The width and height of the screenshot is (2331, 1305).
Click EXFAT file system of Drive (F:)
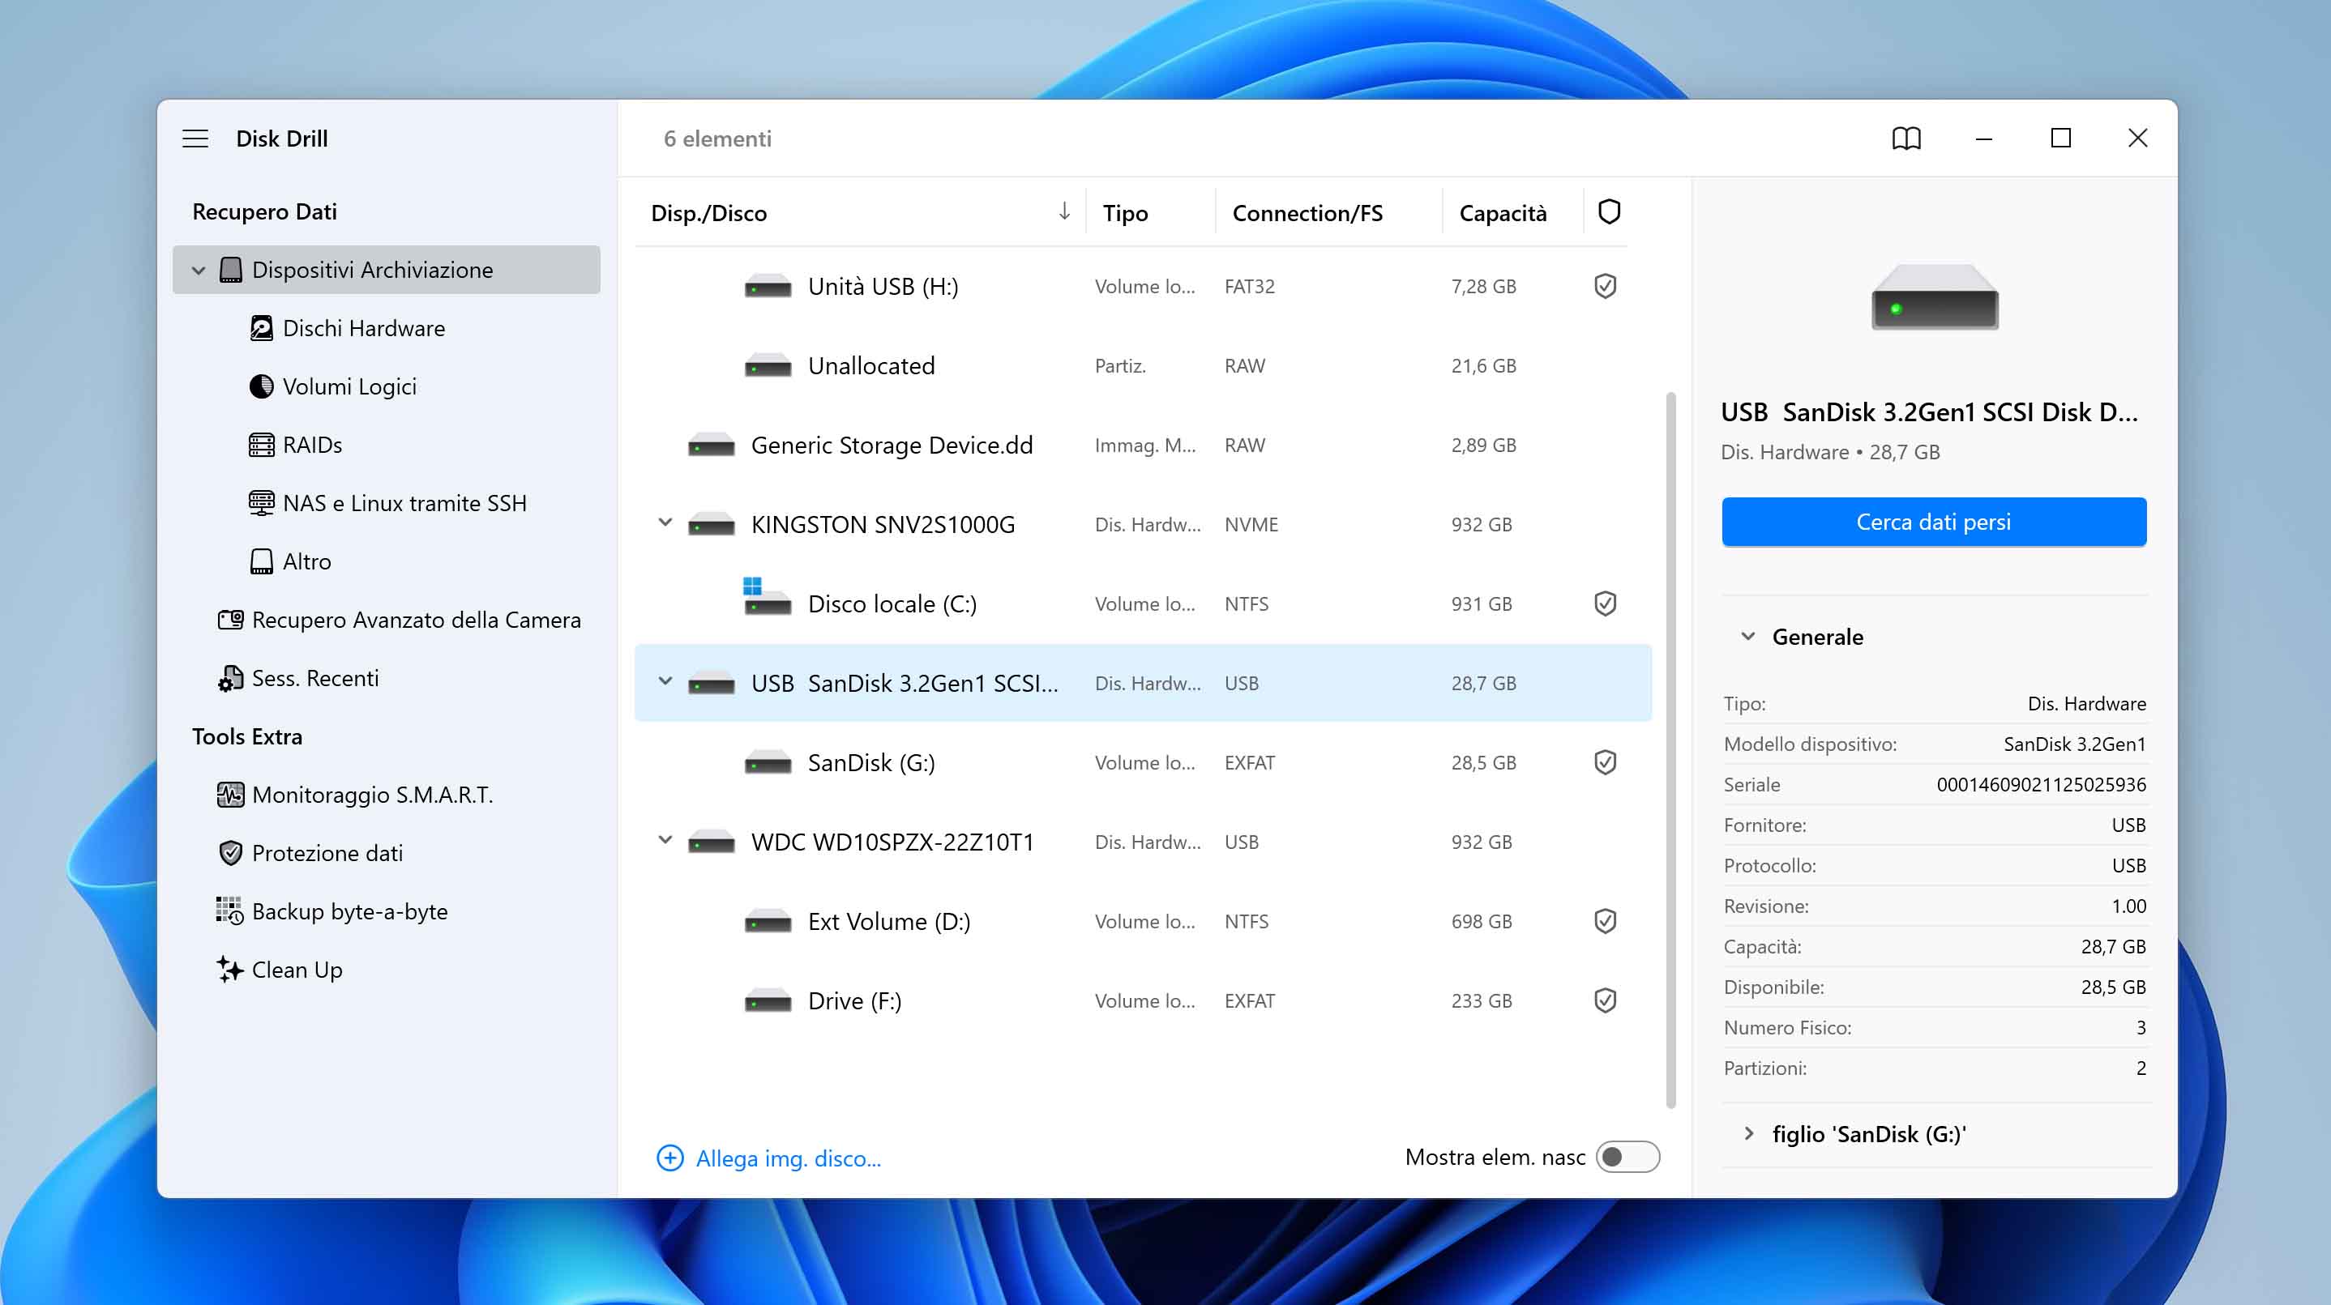point(1249,1000)
